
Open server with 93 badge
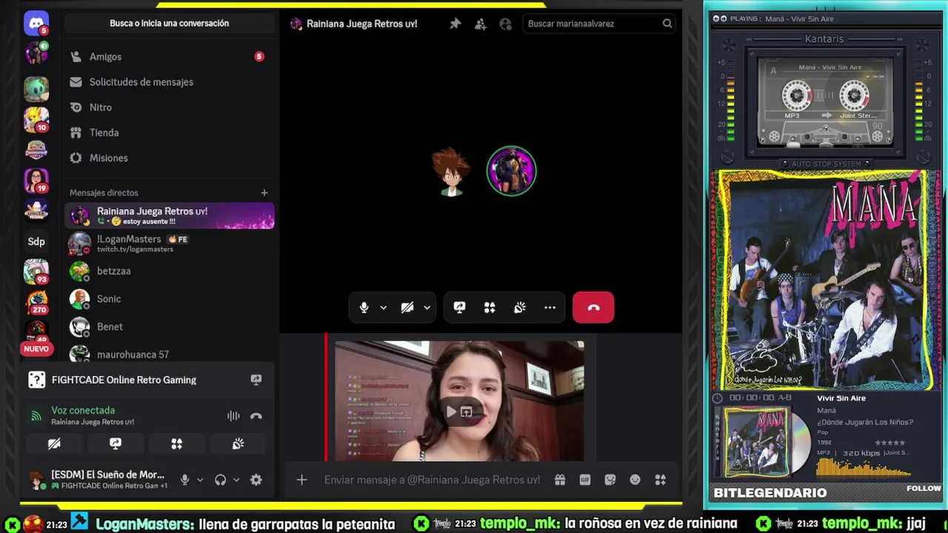(36, 272)
